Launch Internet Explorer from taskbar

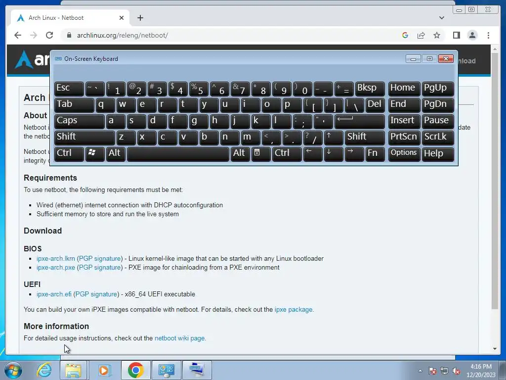[43, 370]
